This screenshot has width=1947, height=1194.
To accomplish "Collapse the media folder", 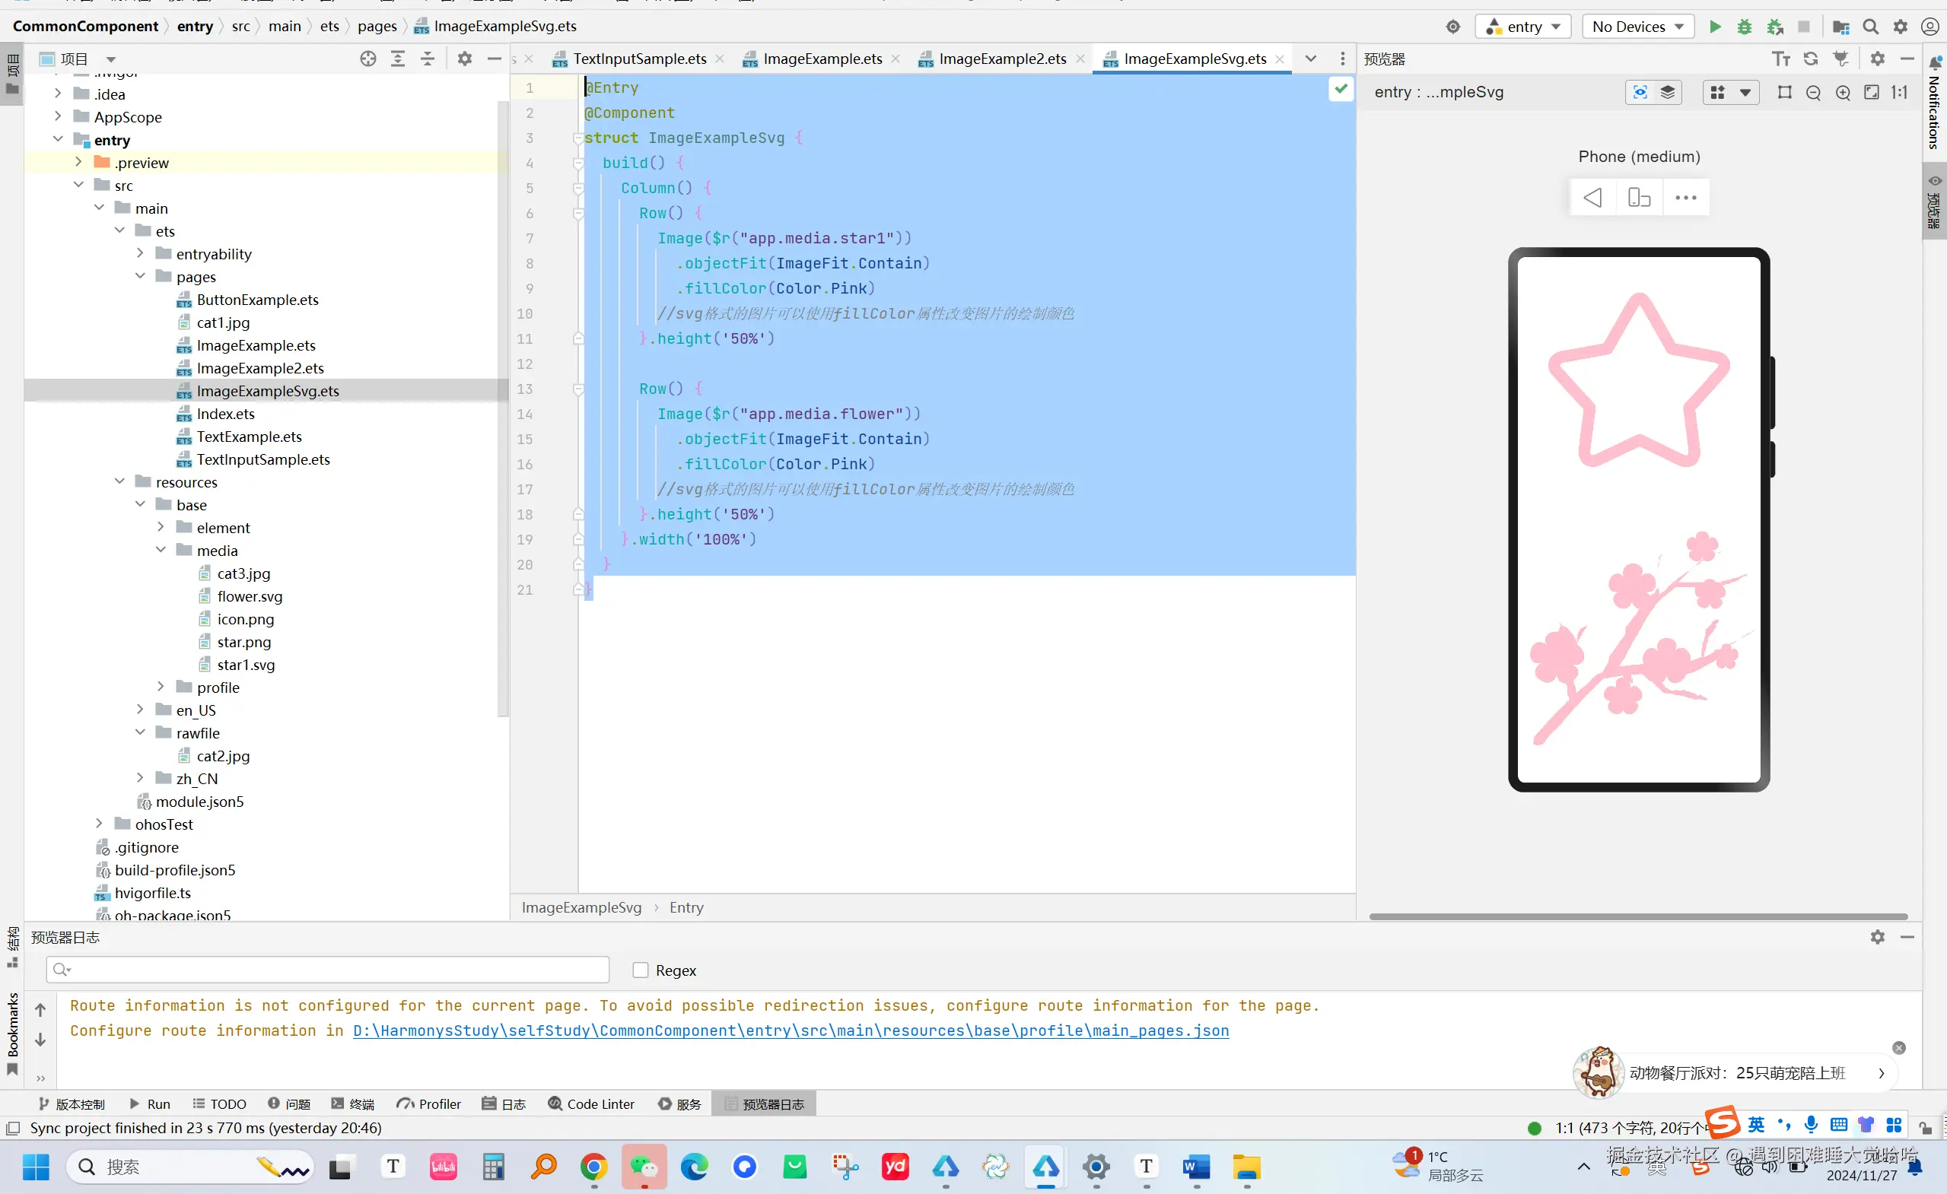I will (161, 551).
